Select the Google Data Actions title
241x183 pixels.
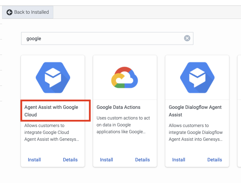[x=118, y=107]
